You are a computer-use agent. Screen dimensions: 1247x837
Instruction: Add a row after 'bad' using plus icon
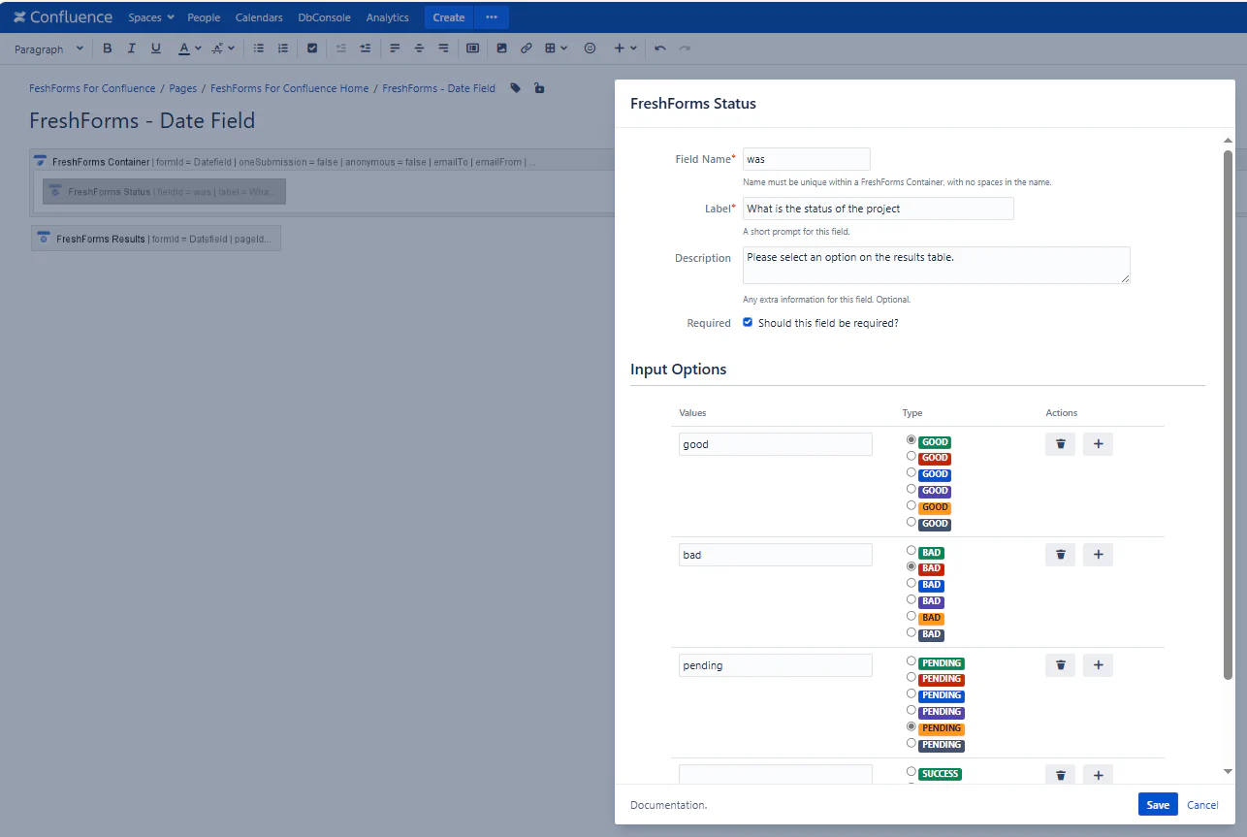(1098, 555)
